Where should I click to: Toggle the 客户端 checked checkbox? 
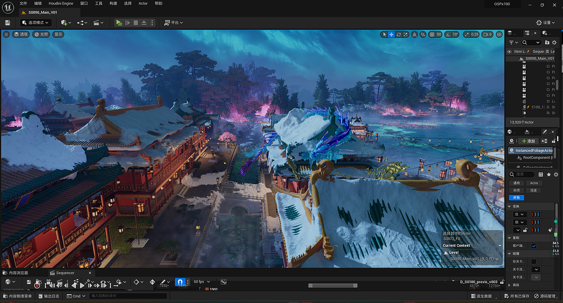coord(534,246)
